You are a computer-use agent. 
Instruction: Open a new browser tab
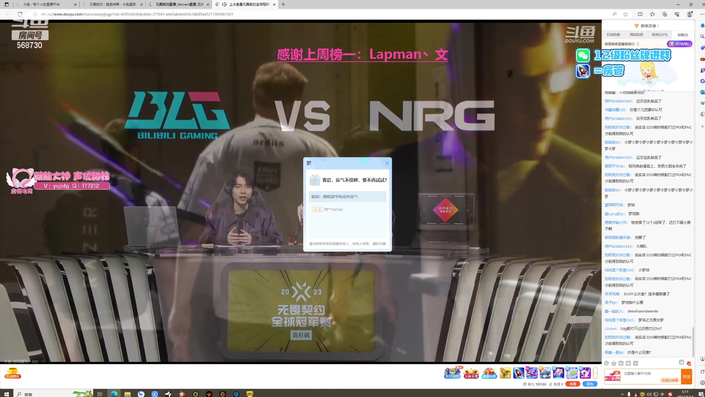(283, 4)
